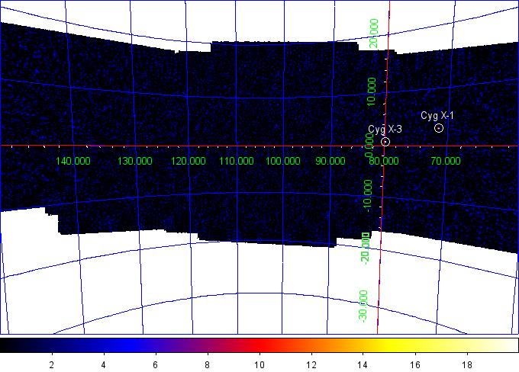Click colorbar tick value 2

pos(51,364)
